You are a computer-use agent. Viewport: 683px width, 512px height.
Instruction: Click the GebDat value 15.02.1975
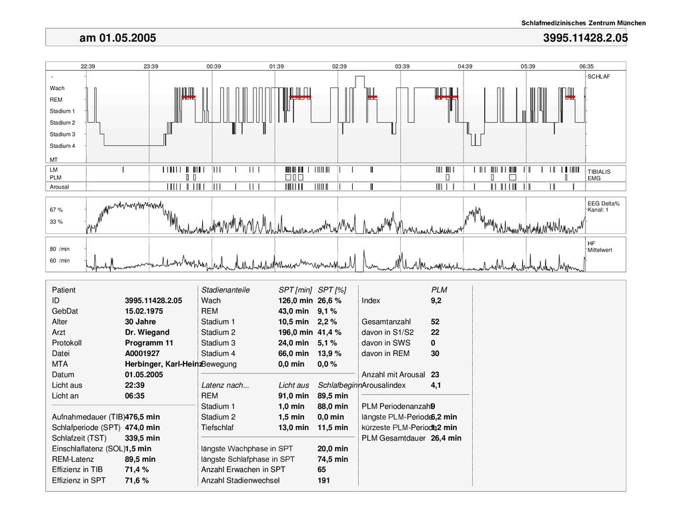144,311
